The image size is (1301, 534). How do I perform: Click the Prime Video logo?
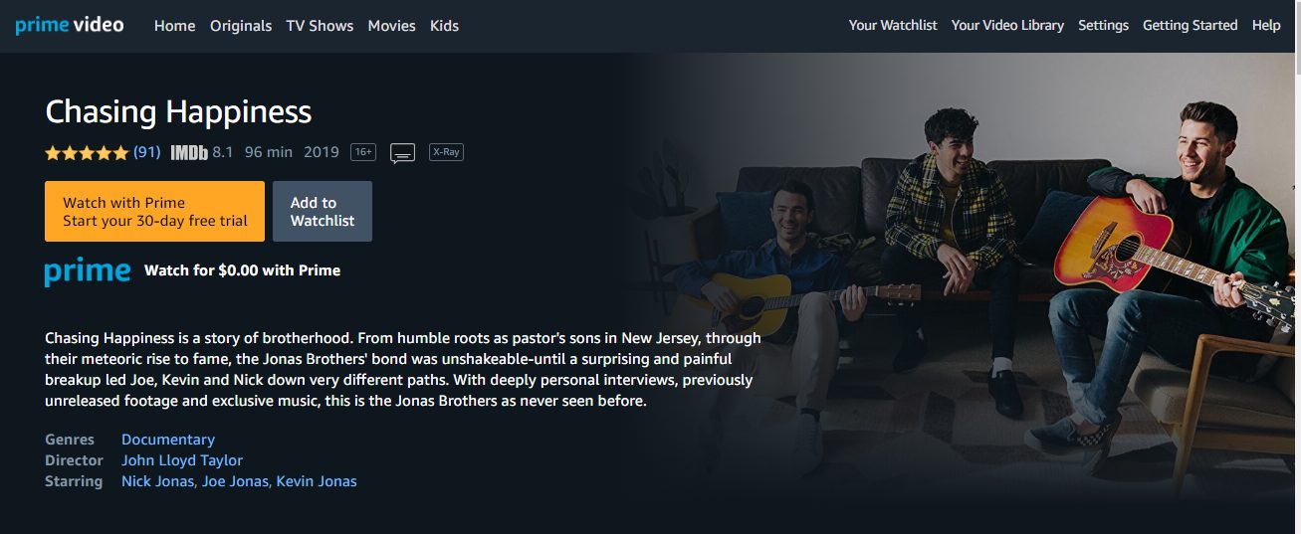70,25
